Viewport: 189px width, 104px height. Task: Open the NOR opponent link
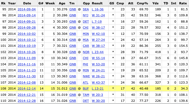(86, 52)
